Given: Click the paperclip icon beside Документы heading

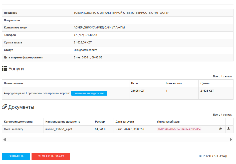Looking at the screenshot, I should pos(5,107).
